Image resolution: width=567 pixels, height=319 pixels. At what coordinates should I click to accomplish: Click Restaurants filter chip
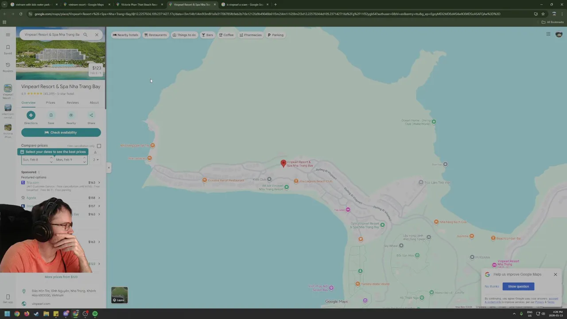click(155, 35)
